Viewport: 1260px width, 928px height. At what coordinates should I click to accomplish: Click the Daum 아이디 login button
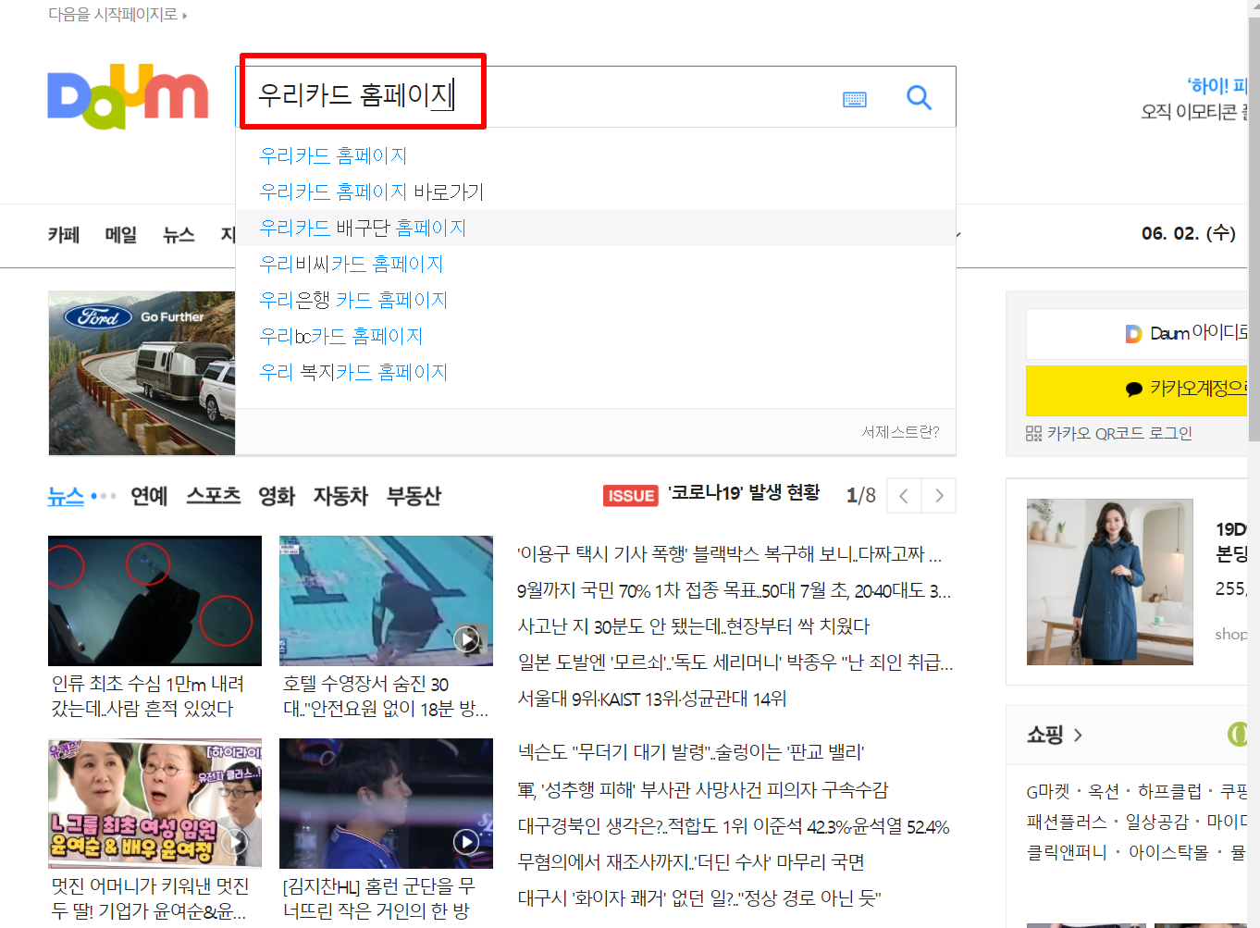[x=1137, y=334]
